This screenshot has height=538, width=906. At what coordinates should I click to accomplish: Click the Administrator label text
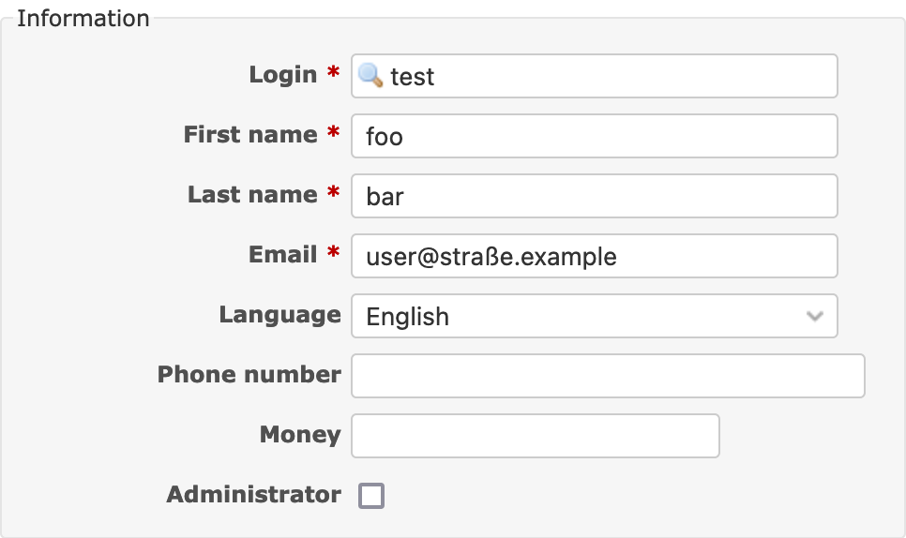253,495
